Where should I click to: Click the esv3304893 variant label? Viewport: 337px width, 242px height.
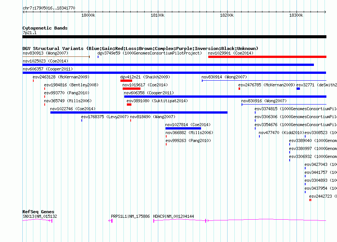point(321,180)
